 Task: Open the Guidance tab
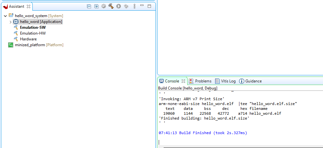253,81
